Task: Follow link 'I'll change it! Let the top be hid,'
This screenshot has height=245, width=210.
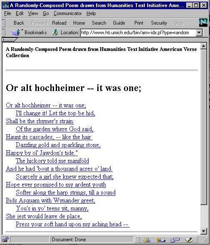Action: click(x=55, y=113)
